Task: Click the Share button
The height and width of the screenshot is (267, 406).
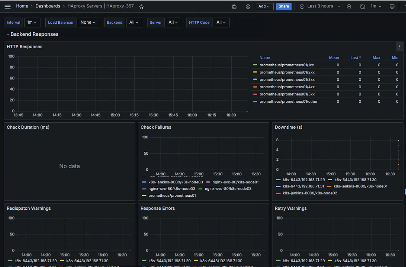Action: click(284, 6)
